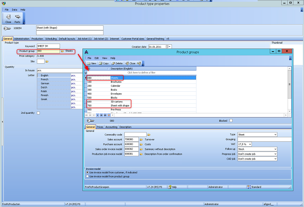Click Close icon in Product groups toolbar
This screenshot has height=207, width=304.
pos(127,63)
